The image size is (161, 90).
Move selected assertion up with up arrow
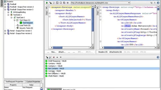[x=57, y=57]
